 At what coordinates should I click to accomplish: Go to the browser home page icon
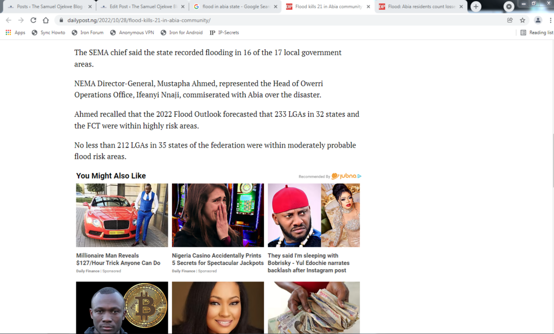point(45,20)
